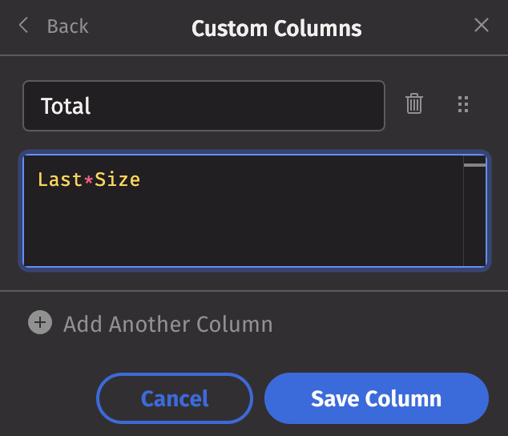Screen dimensions: 508x436
Task: Click the Custom Columns title
Action: click(276, 29)
